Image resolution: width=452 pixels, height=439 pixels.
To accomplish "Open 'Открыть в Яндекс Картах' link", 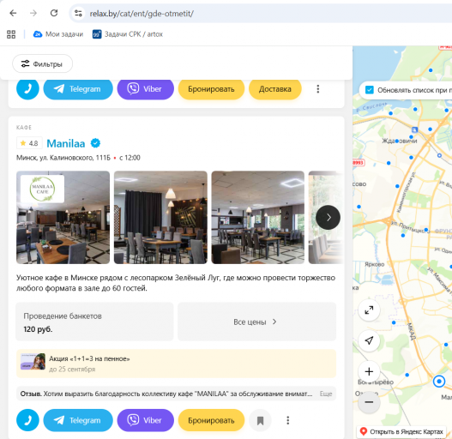I will [402, 431].
